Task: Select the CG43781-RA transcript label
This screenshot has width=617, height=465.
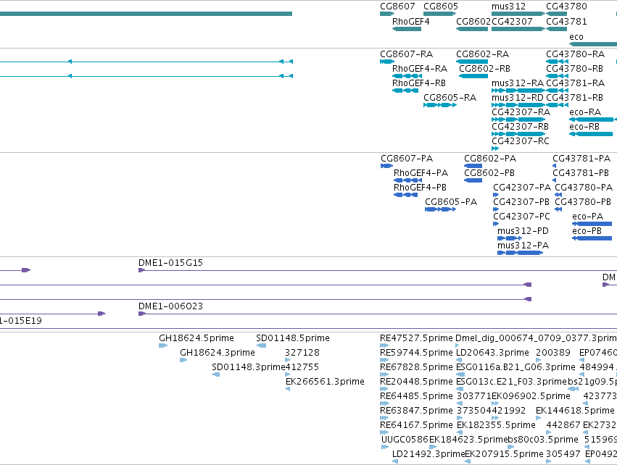Action: tap(575, 83)
